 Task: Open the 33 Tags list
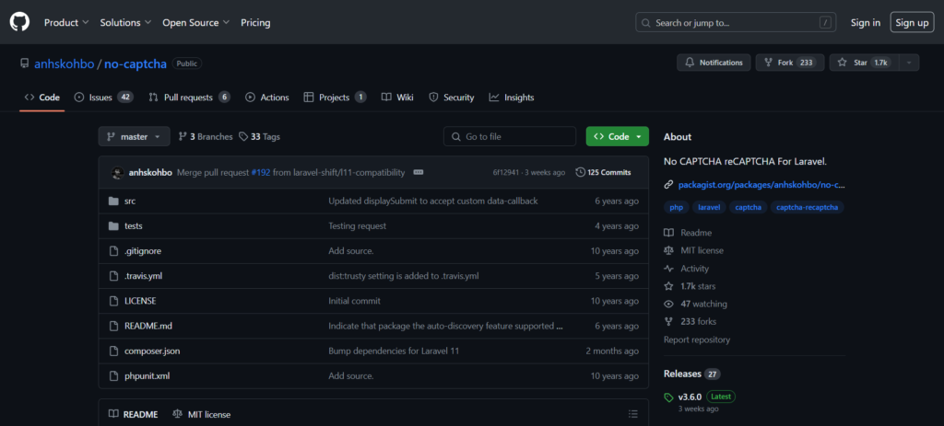tap(259, 136)
